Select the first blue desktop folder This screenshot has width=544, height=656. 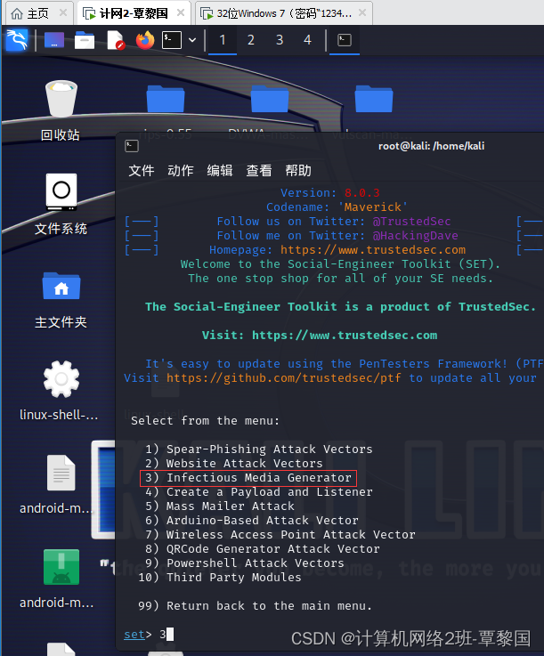166,101
